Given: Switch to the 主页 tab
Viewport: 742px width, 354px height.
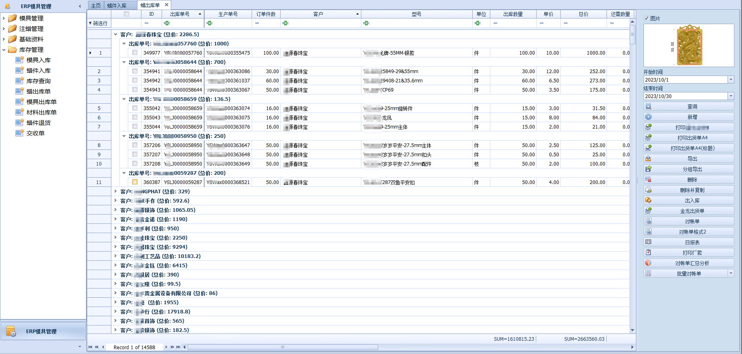Looking at the screenshot, I should tap(96, 5).
